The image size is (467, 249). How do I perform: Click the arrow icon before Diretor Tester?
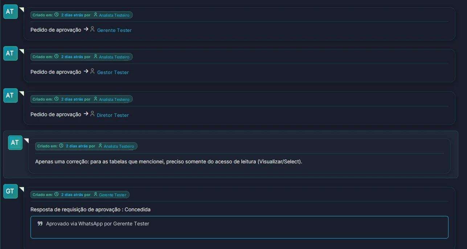click(x=86, y=114)
